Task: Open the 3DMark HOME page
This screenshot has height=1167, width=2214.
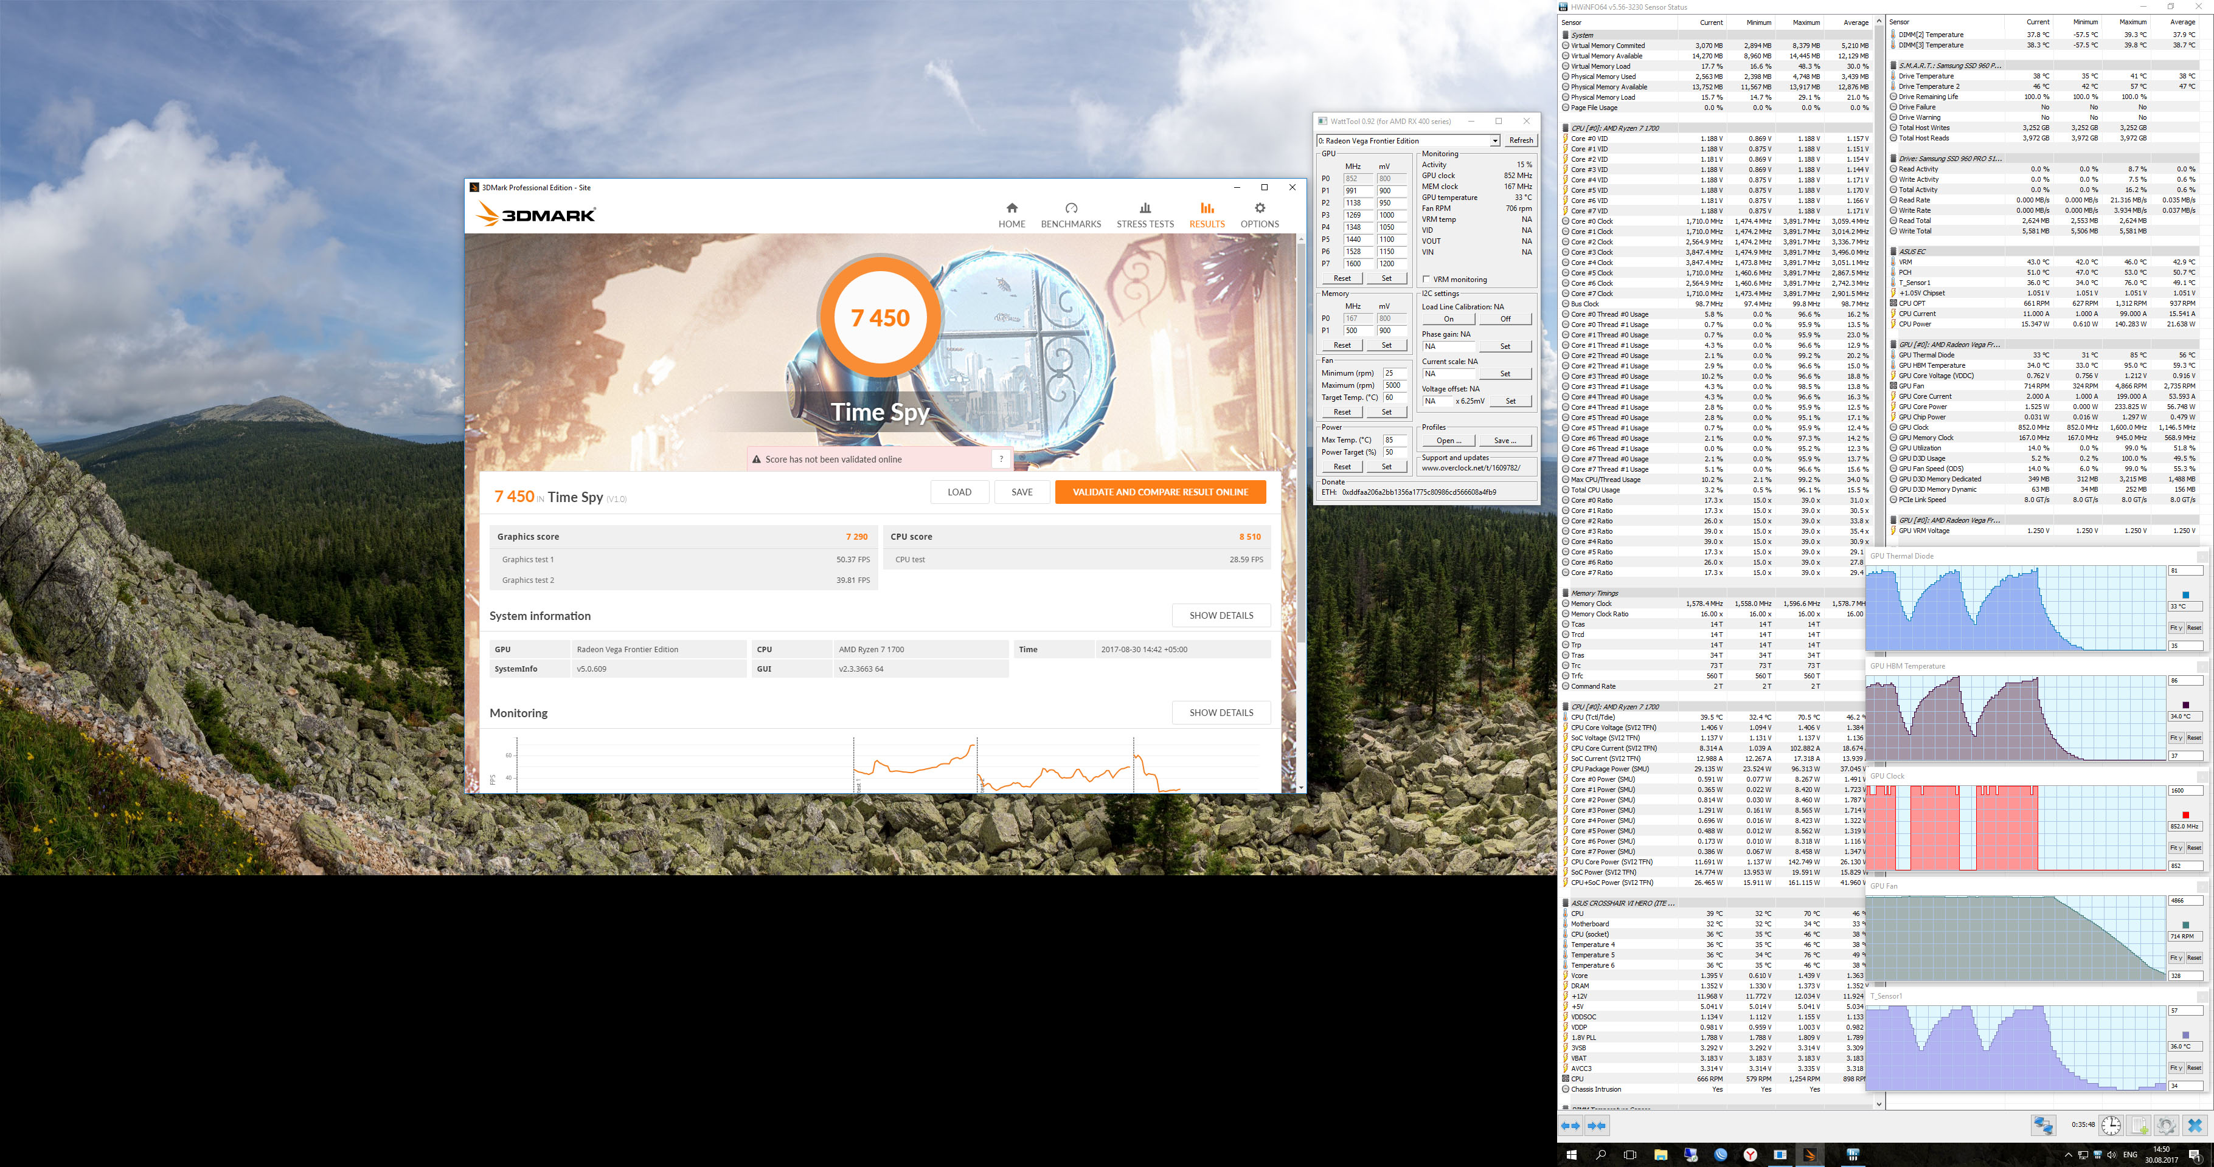Action: (x=1012, y=214)
